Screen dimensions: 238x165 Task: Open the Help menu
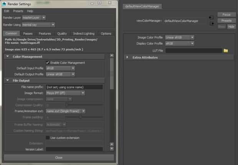[x=30, y=11]
